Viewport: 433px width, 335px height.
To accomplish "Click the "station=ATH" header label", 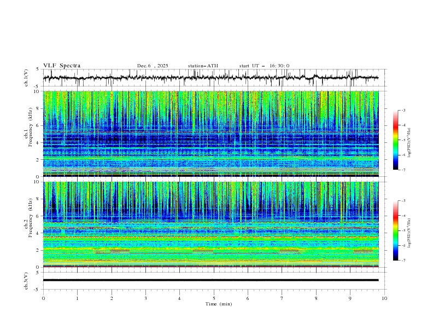I will [x=203, y=66].
